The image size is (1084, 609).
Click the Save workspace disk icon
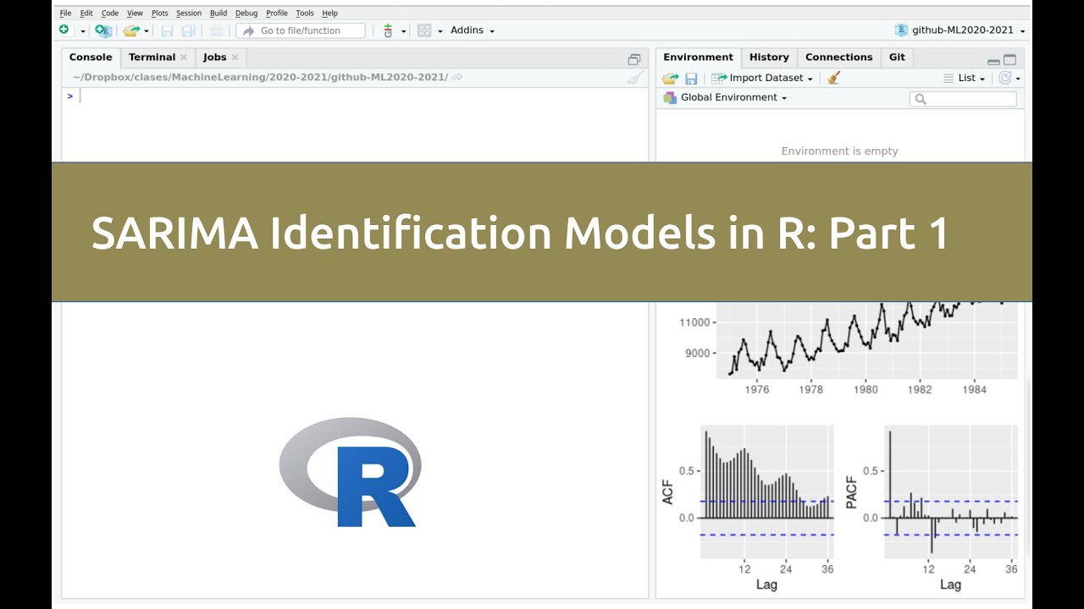click(691, 78)
